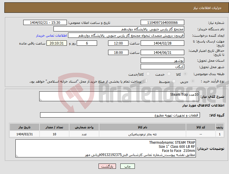Click the item name تله بخار ترمودینامیکی
This screenshot has width=229, height=174.
[x=142, y=134]
